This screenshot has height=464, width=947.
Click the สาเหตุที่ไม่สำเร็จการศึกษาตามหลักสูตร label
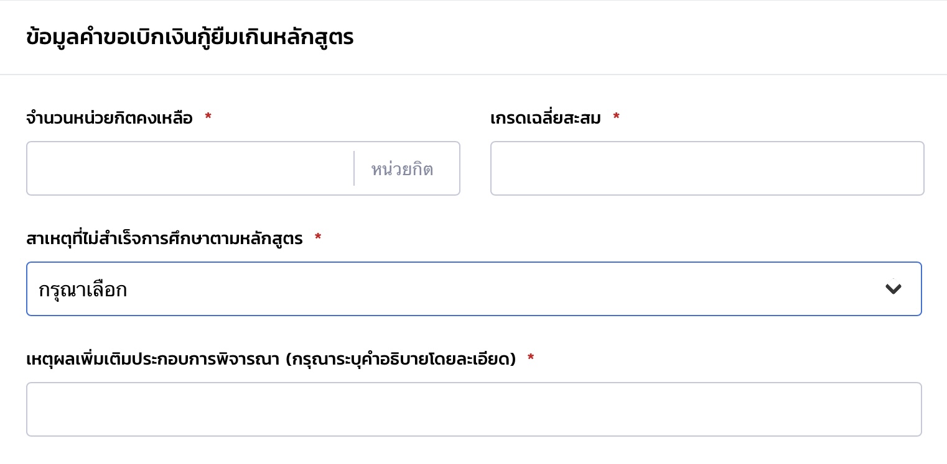164,239
